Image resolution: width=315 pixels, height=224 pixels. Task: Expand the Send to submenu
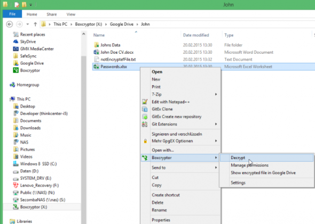[216, 168]
